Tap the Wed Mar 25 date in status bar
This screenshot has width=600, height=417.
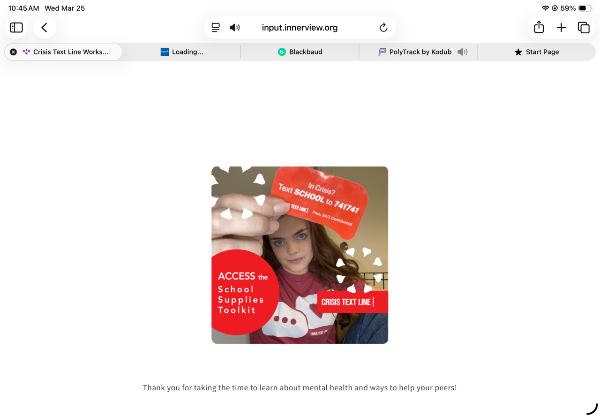65,8
